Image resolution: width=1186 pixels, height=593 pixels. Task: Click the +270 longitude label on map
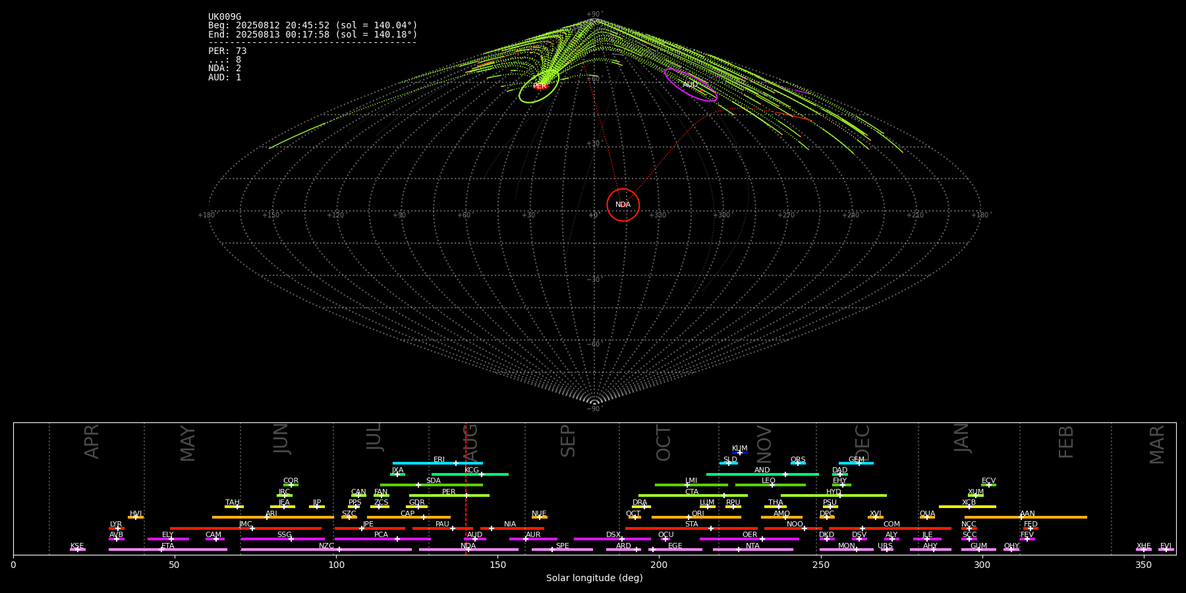[786, 215]
